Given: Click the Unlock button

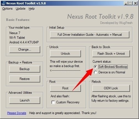Looking at the screenshot, I should click(x=66, y=54).
